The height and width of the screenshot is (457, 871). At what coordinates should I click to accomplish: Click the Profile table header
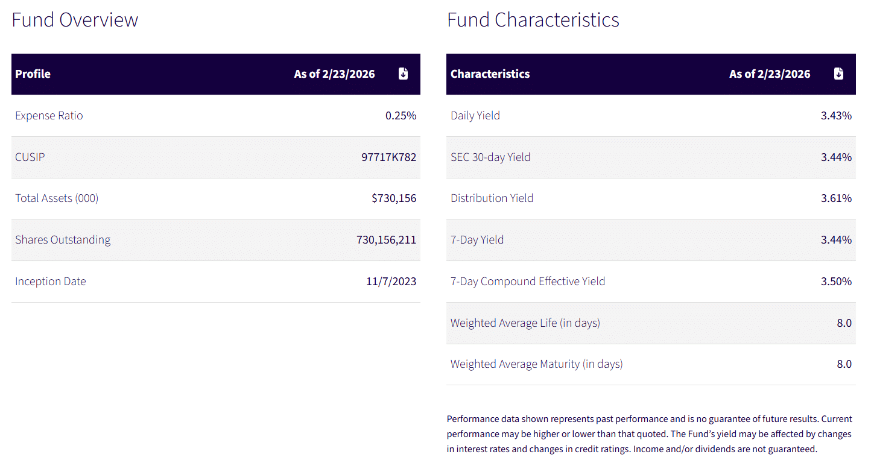click(x=33, y=74)
